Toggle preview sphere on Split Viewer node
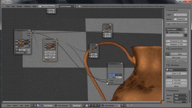Image resolution: width=192 pixels, height=108 pixels. click(121, 64)
